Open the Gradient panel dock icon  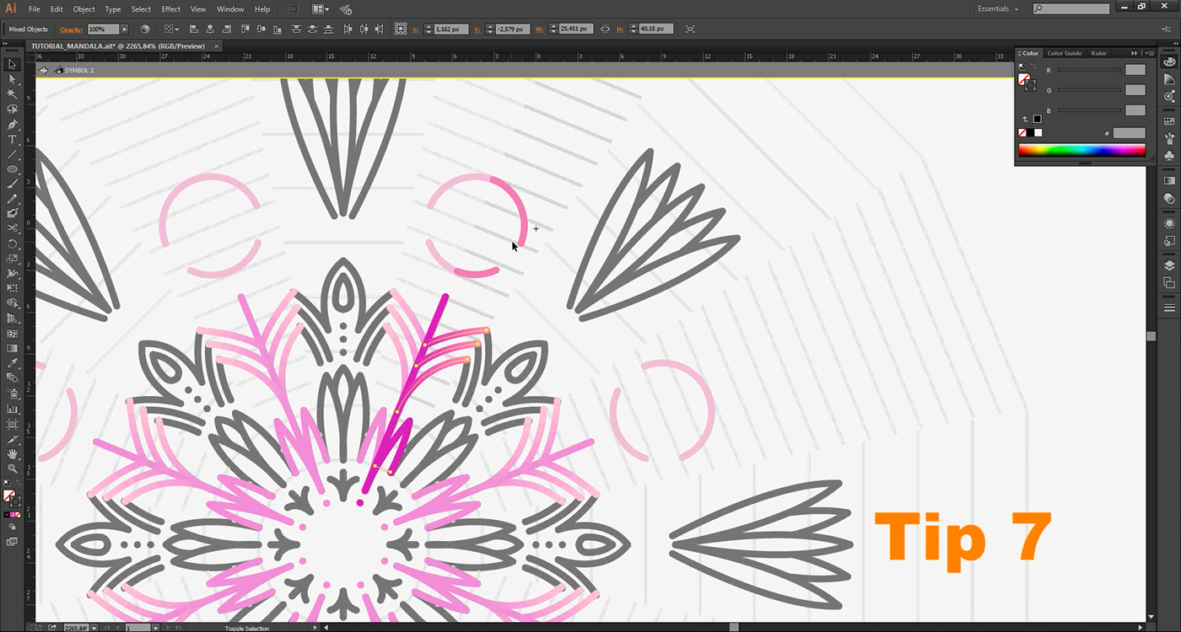pos(1169,181)
